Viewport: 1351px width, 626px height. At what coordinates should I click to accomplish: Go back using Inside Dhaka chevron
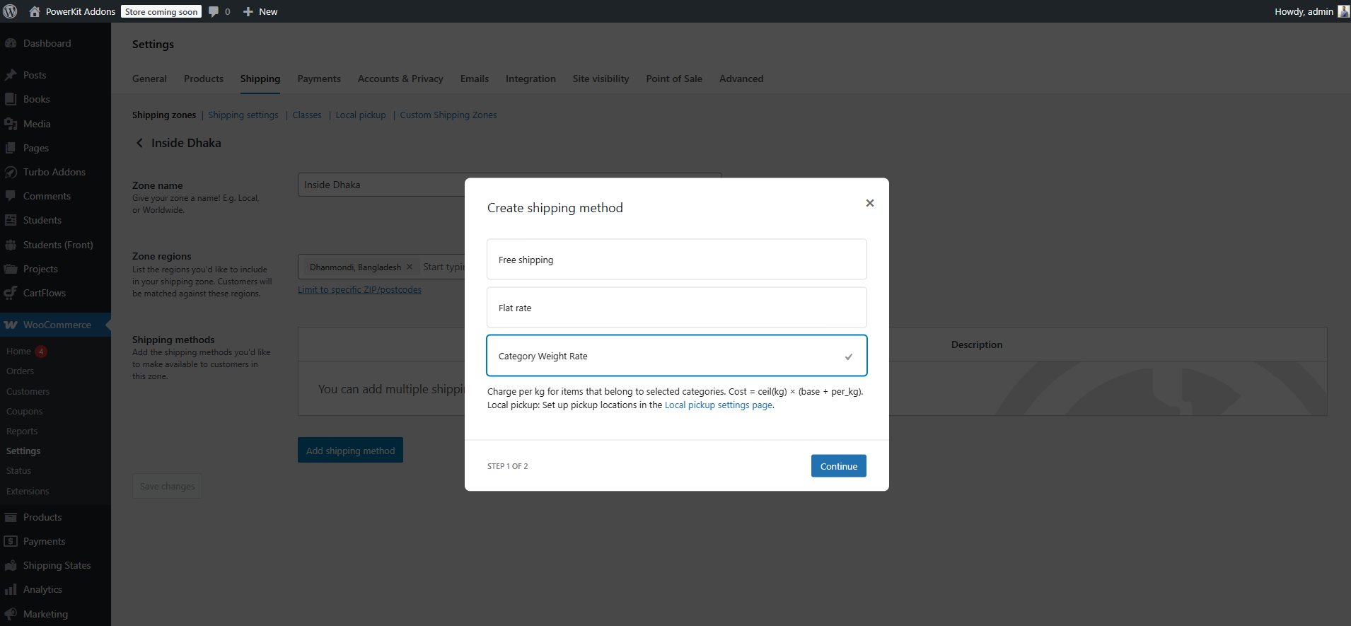[x=139, y=143]
